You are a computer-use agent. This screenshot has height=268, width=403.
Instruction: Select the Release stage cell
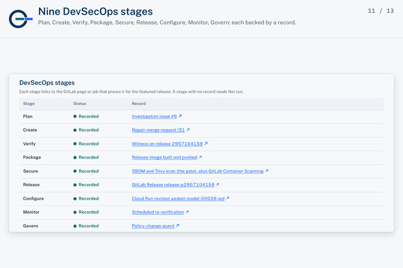pos(31,185)
